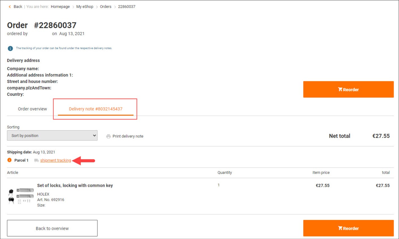Open the Set of locks article title
This screenshot has height=239, width=399.
point(75,185)
